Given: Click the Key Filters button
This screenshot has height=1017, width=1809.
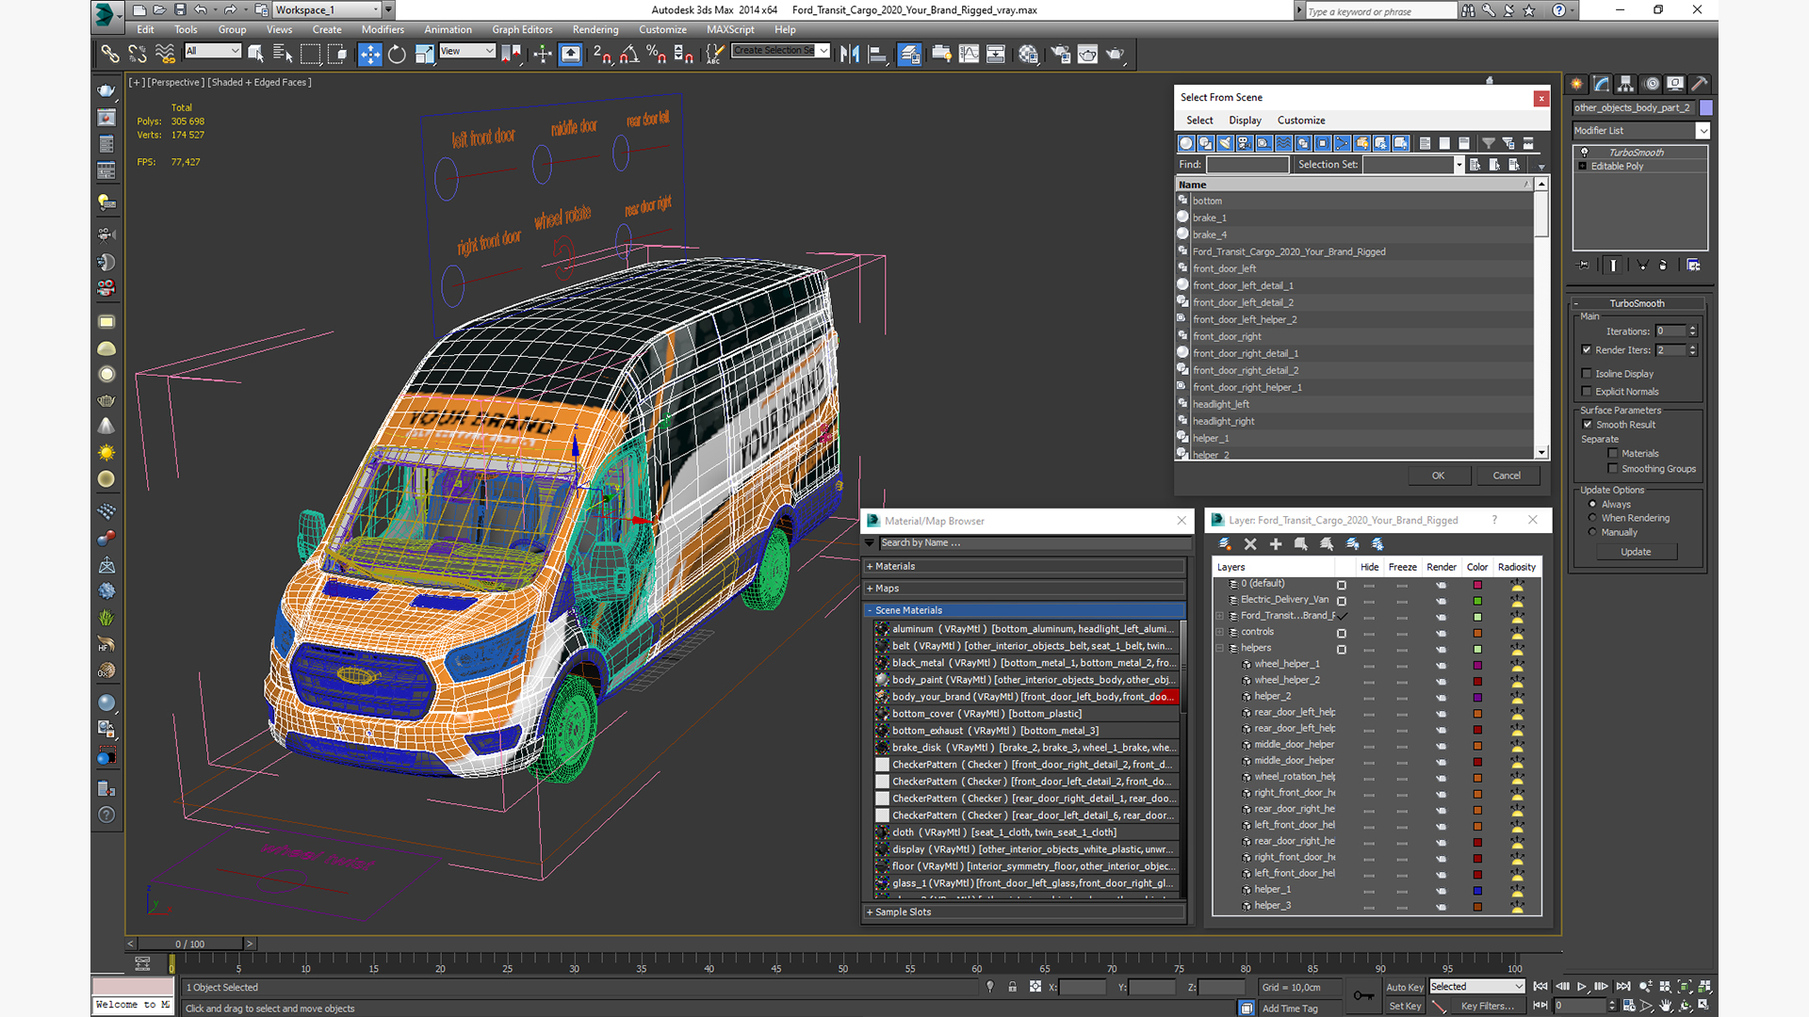Looking at the screenshot, I should tap(1488, 1006).
